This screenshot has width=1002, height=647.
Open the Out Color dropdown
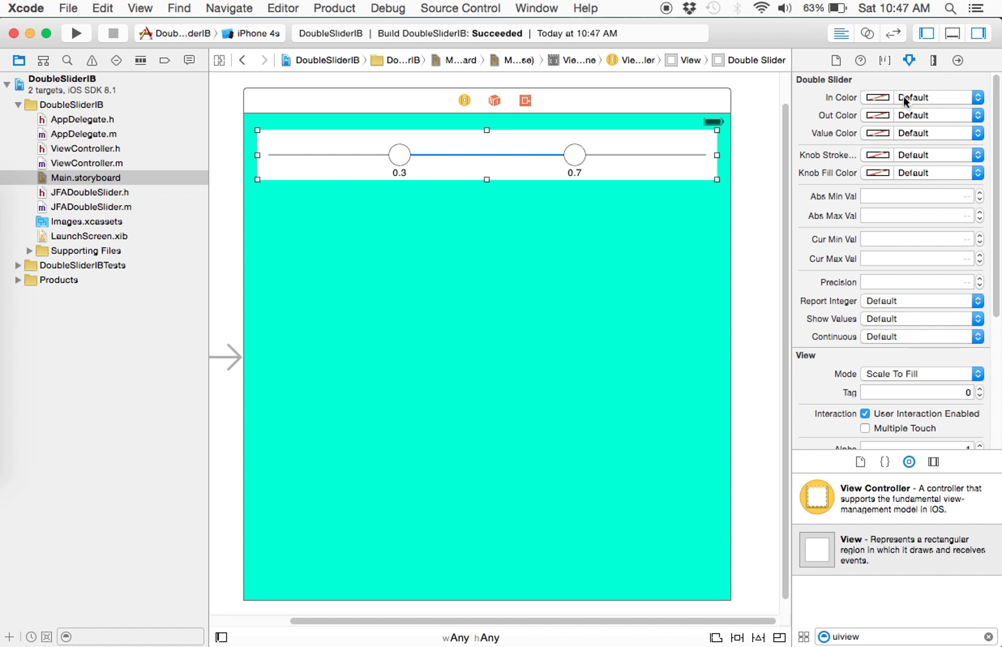[x=939, y=116]
